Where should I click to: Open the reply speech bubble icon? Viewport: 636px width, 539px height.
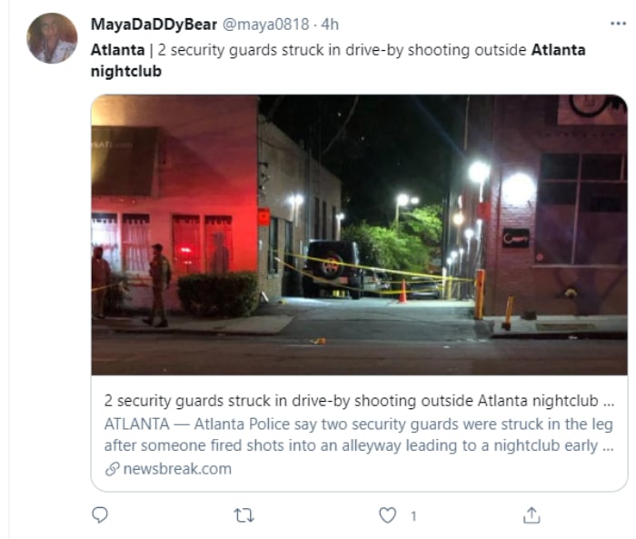(100, 515)
